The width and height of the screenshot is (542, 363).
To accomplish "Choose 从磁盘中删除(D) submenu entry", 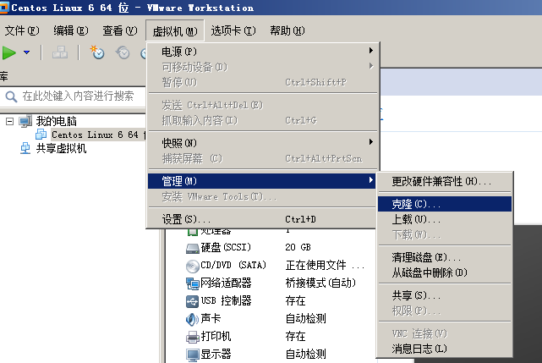I will (x=445, y=272).
